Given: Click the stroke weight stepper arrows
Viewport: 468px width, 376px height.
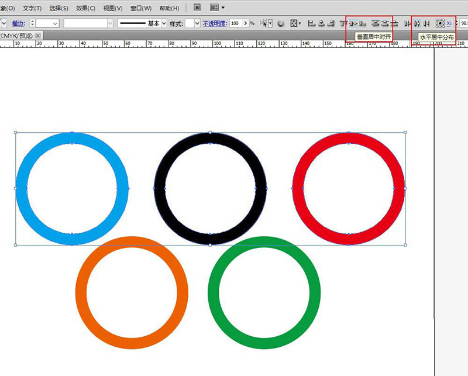Looking at the screenshot, I should tap(32, 23).
